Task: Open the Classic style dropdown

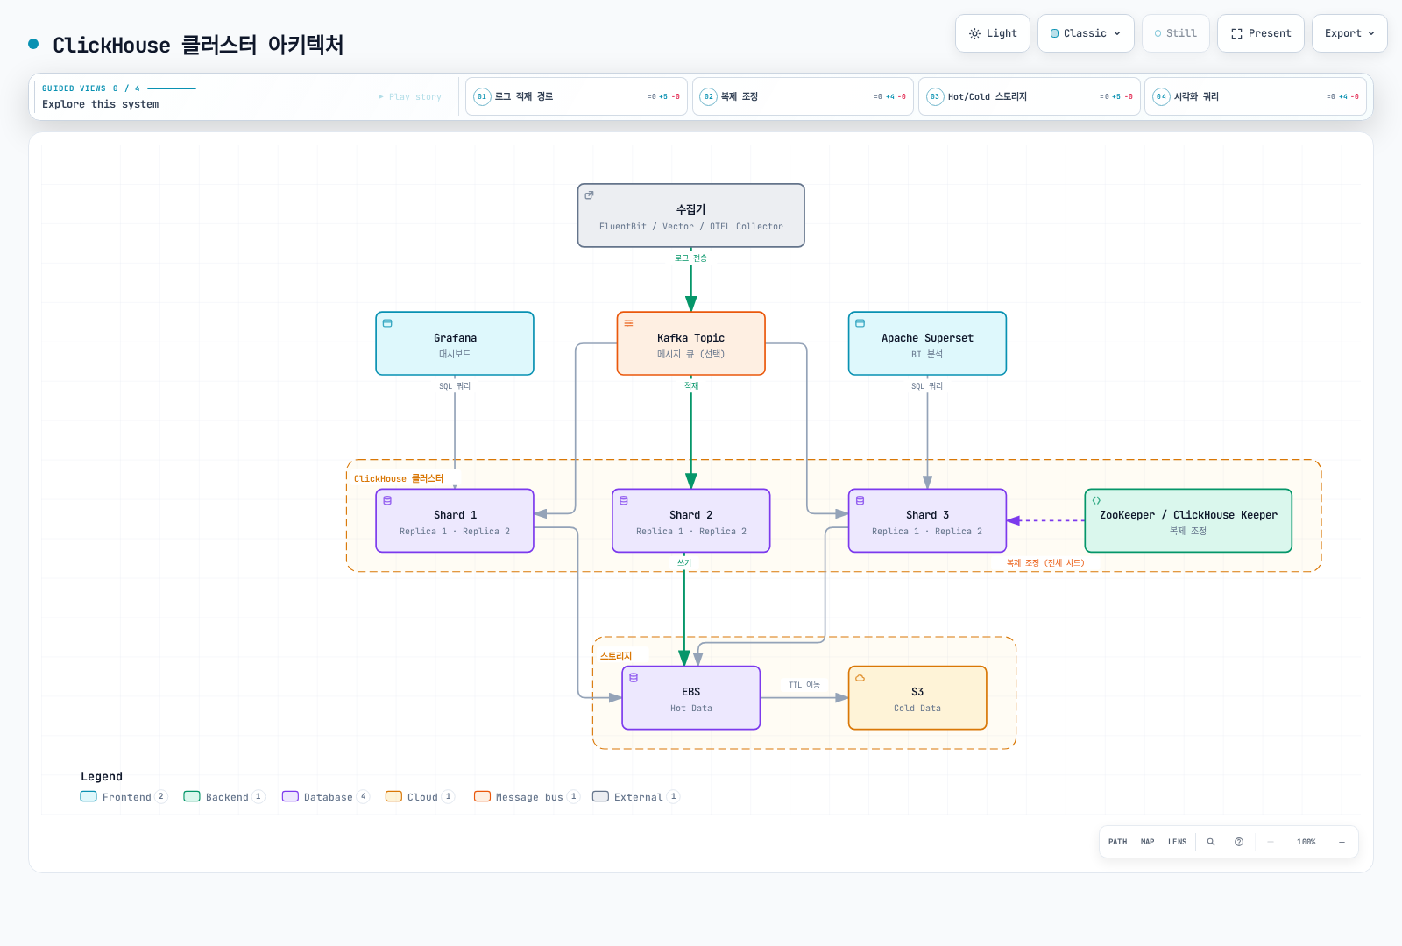Action: (x=1086, y=33)
